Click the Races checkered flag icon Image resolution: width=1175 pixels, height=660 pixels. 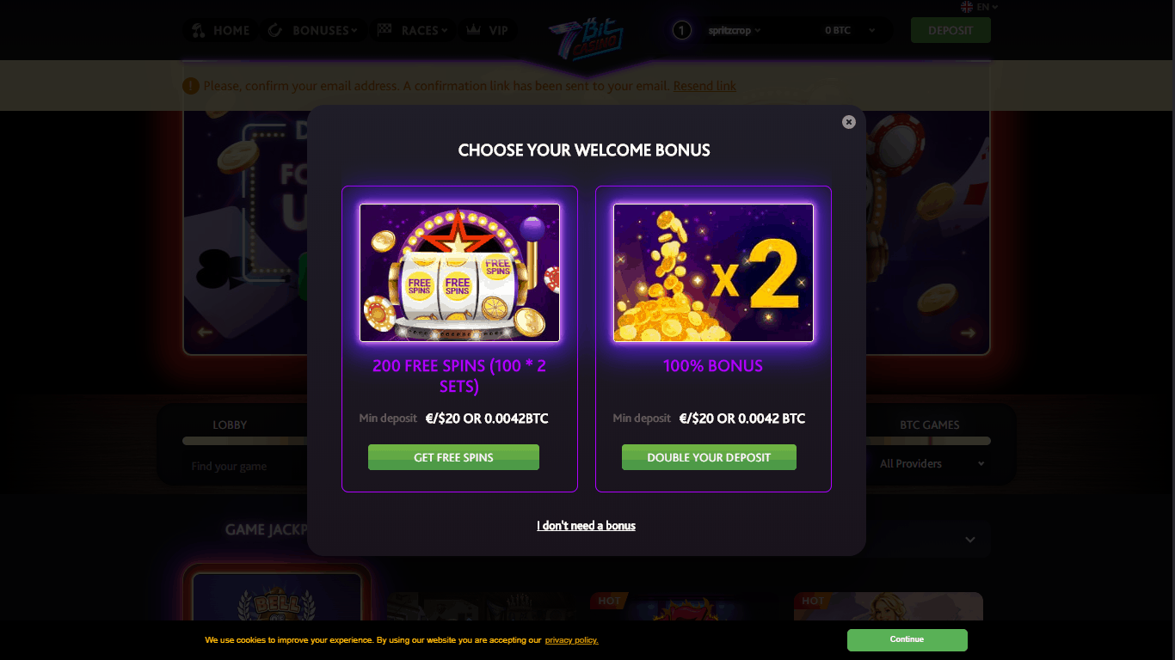384,30
